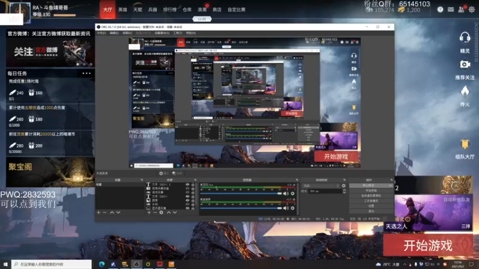Open OBS 文件 menu

101,33
